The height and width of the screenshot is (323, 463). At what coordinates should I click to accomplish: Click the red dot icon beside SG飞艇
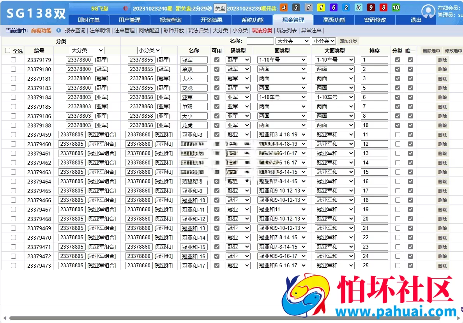point(125,8)
